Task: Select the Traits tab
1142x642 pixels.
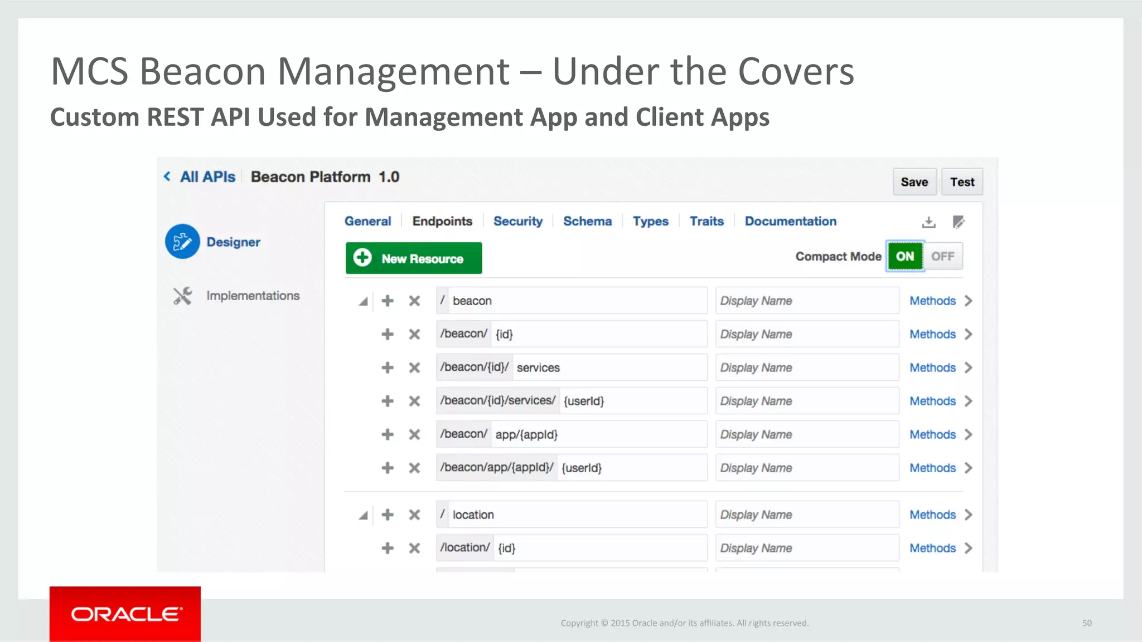Action: coord(707,221)
